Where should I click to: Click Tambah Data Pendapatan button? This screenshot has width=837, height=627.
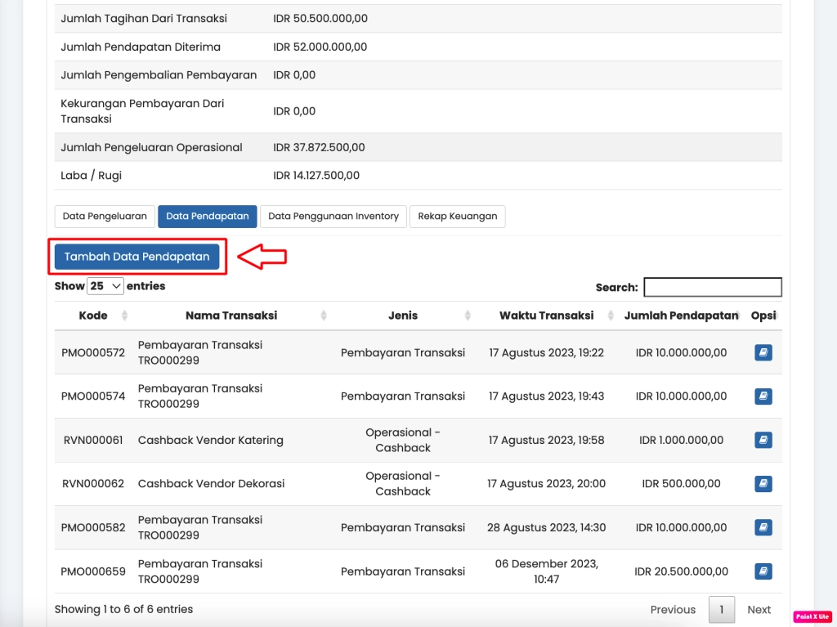[137, 257]
